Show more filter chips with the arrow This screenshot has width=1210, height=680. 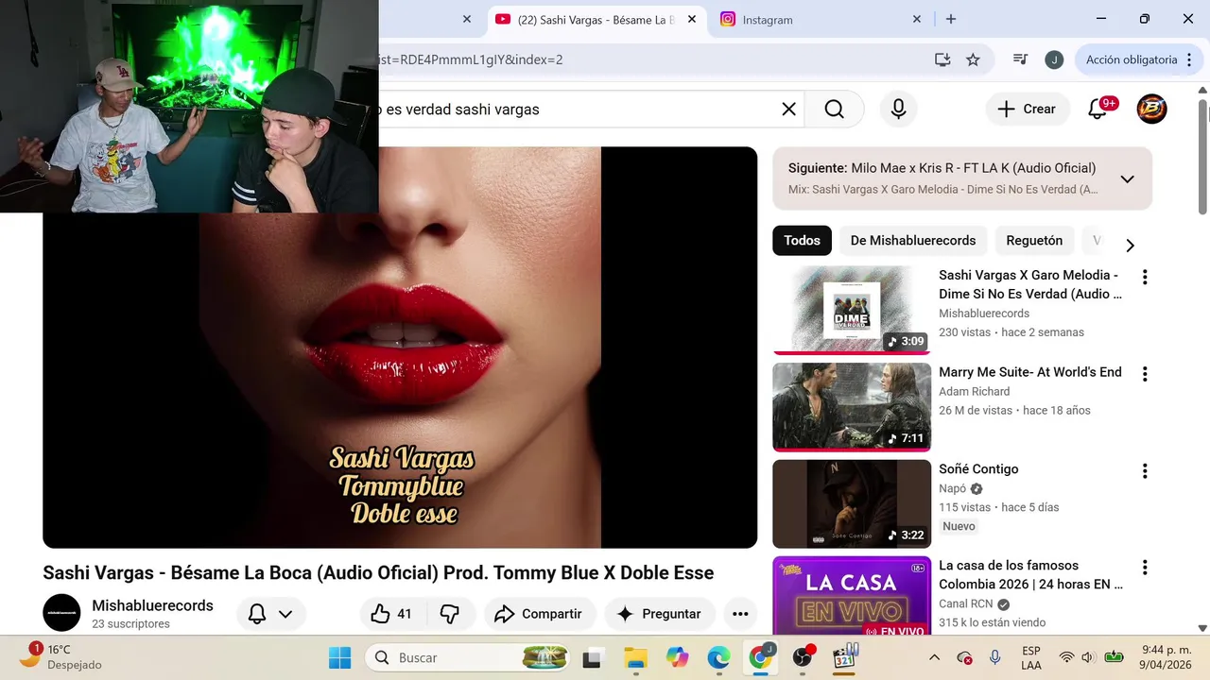[x=1130, y=246]
